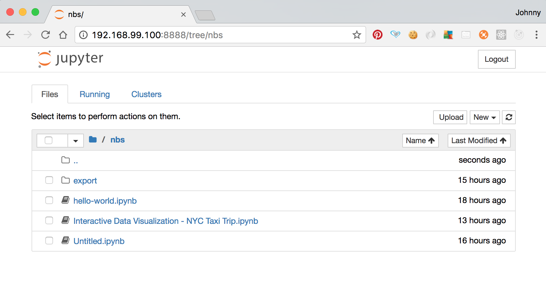Select the nbs/ browser tab
The height and width of the screenshot is (285, 546).
coord(120,15)
